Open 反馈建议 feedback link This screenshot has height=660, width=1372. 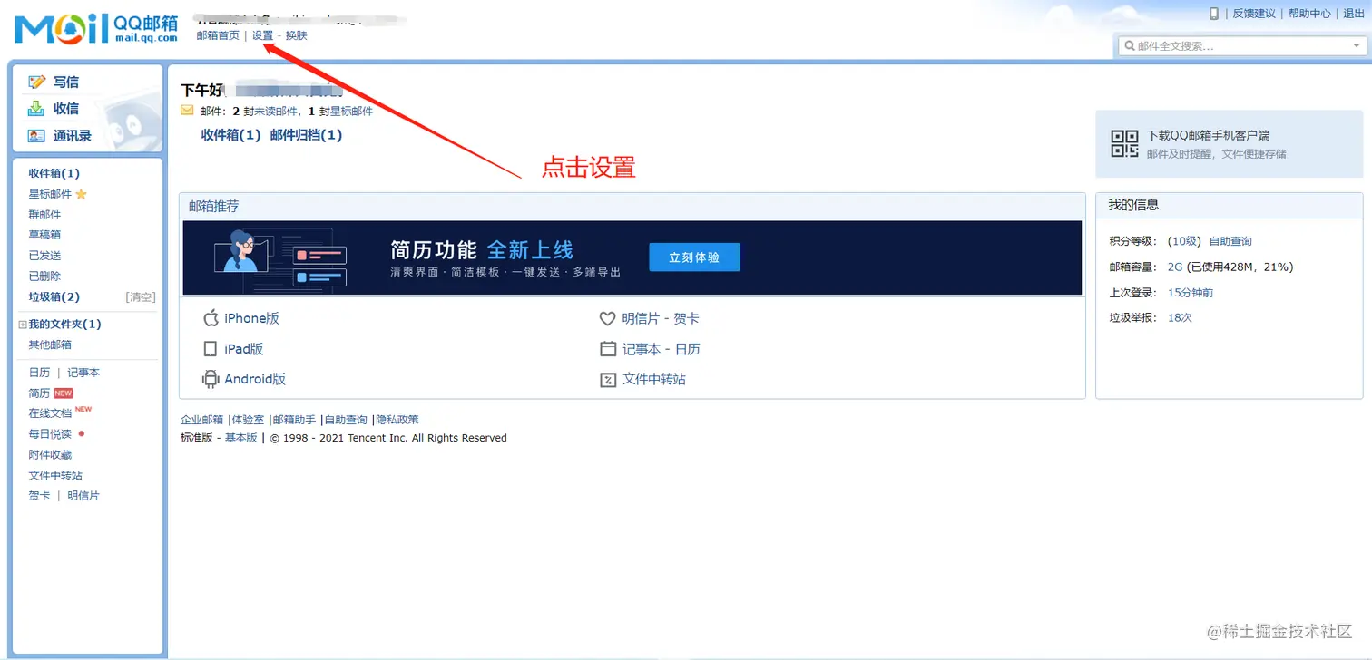tap(1254, 14)
